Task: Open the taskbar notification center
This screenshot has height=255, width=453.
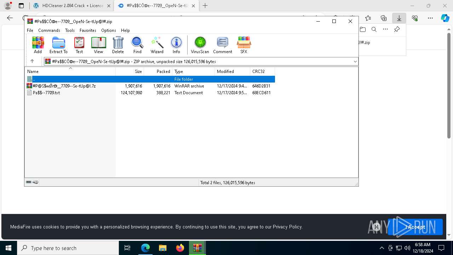Action: 441,248
